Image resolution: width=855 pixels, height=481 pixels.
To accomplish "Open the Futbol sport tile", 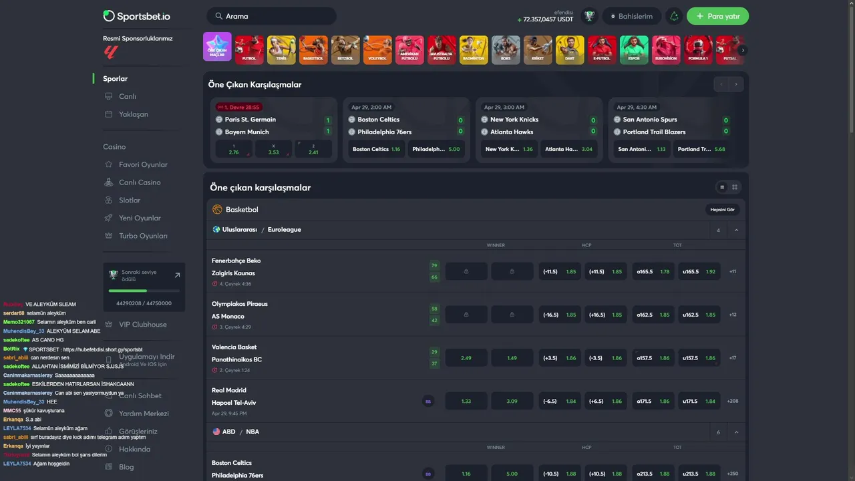I will pyautogui.click(x=249, y=49).
